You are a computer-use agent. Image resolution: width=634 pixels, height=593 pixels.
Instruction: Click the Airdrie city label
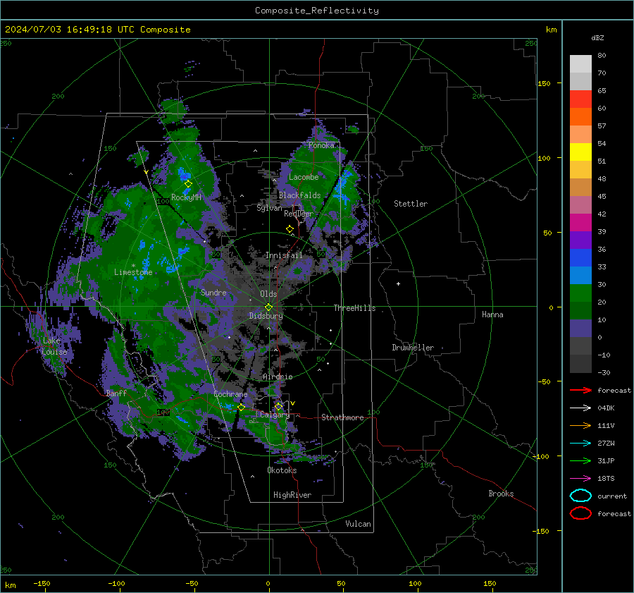[278, 377]
